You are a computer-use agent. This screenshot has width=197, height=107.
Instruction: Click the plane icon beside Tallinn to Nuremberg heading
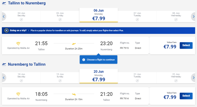[4, 3]
